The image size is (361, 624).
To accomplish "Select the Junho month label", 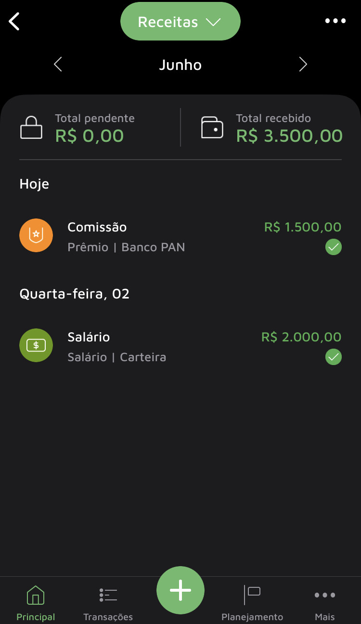I will click(180, 65).
